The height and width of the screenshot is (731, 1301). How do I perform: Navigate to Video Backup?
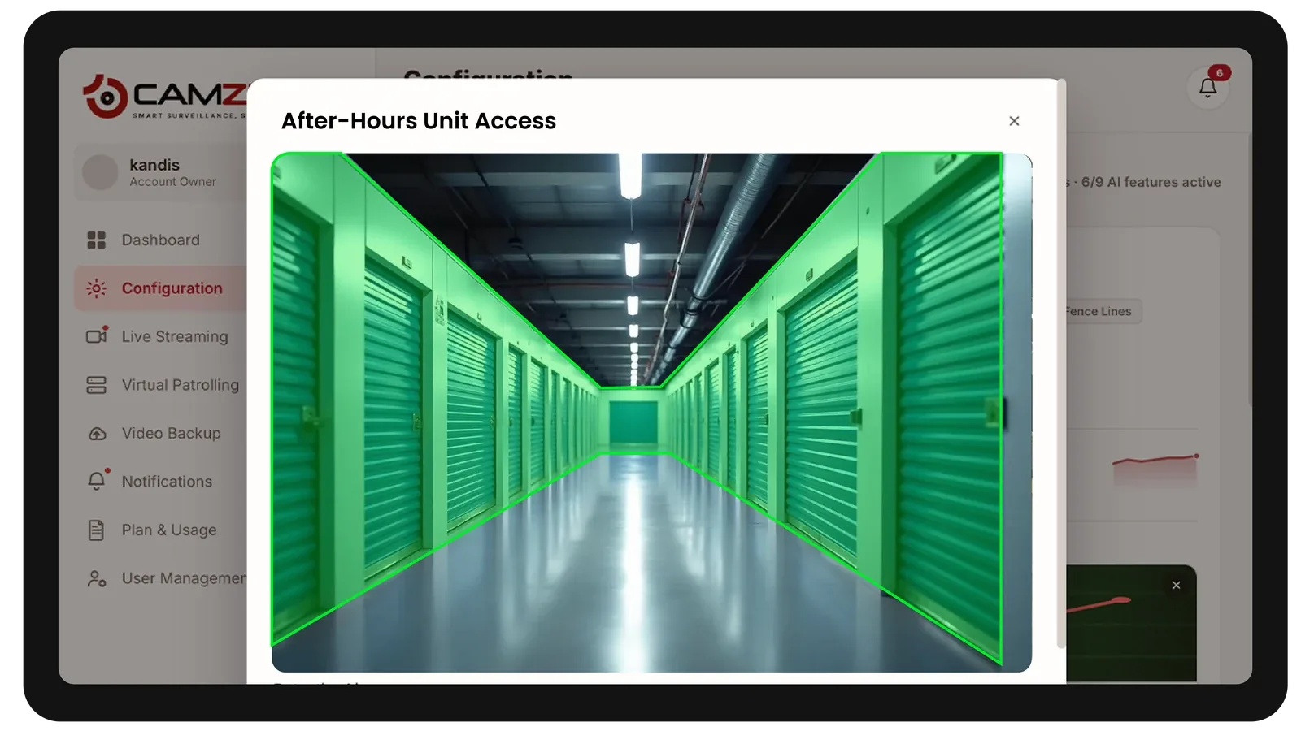pos(160,434)
